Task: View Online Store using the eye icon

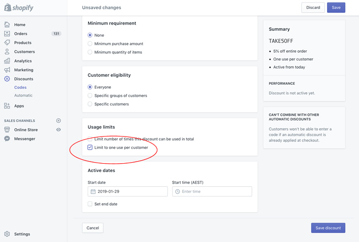Action: point(59,130)
